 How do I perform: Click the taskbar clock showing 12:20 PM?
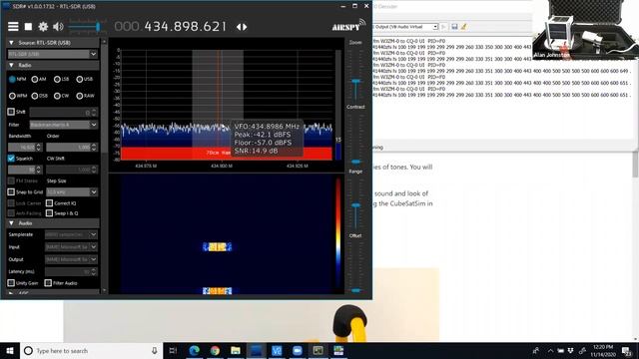603,351
